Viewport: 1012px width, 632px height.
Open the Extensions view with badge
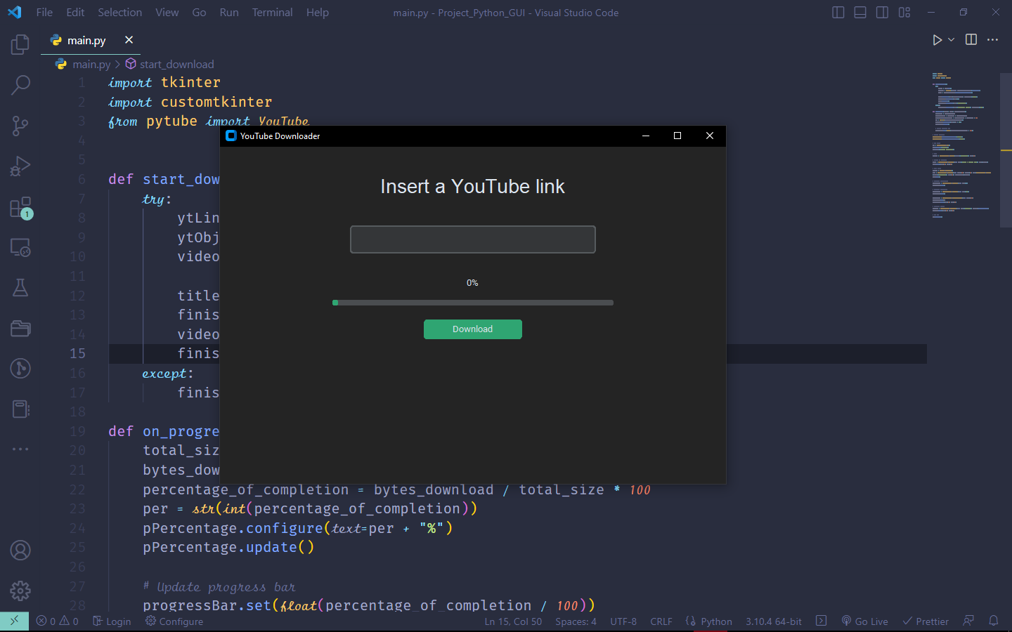coord(20,207)
